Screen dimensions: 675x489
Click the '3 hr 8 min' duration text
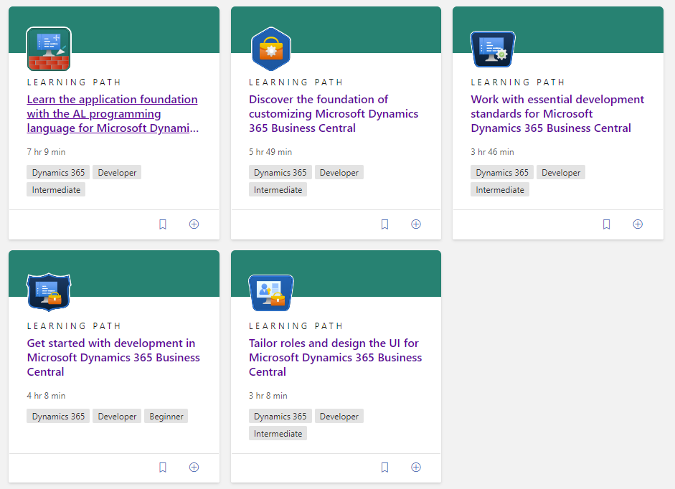pos(268,396)
